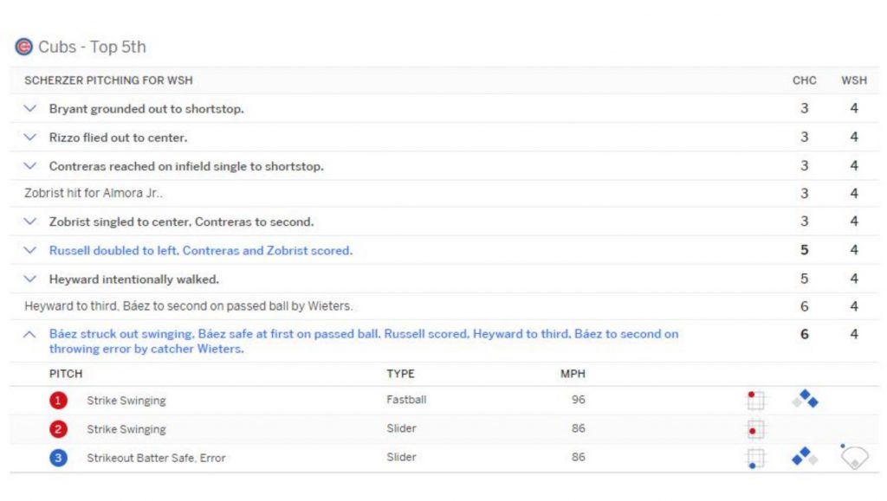The height and width of the screenshot is (501, 887).
Task: Click Heyward to third passed ball row
Action: coord(444,306)
